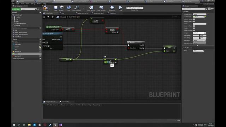Switch to Steam from the taskbar
The width and height of the screenshot is (226, 127).
pos(50,125)
